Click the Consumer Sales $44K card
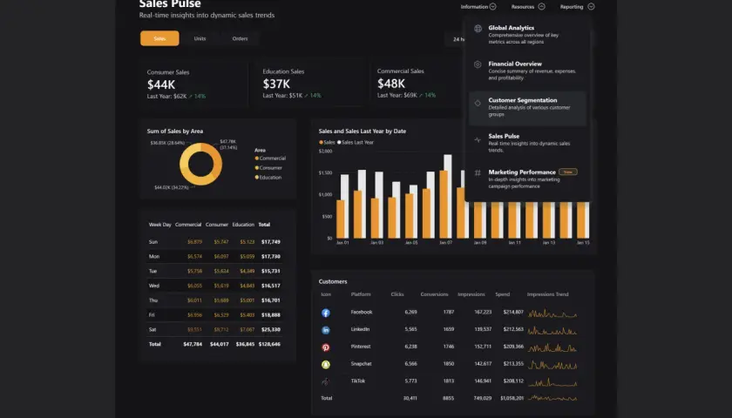Image resolution: width=732 pixels, height=418 pixels. click(x=193, y=84)
